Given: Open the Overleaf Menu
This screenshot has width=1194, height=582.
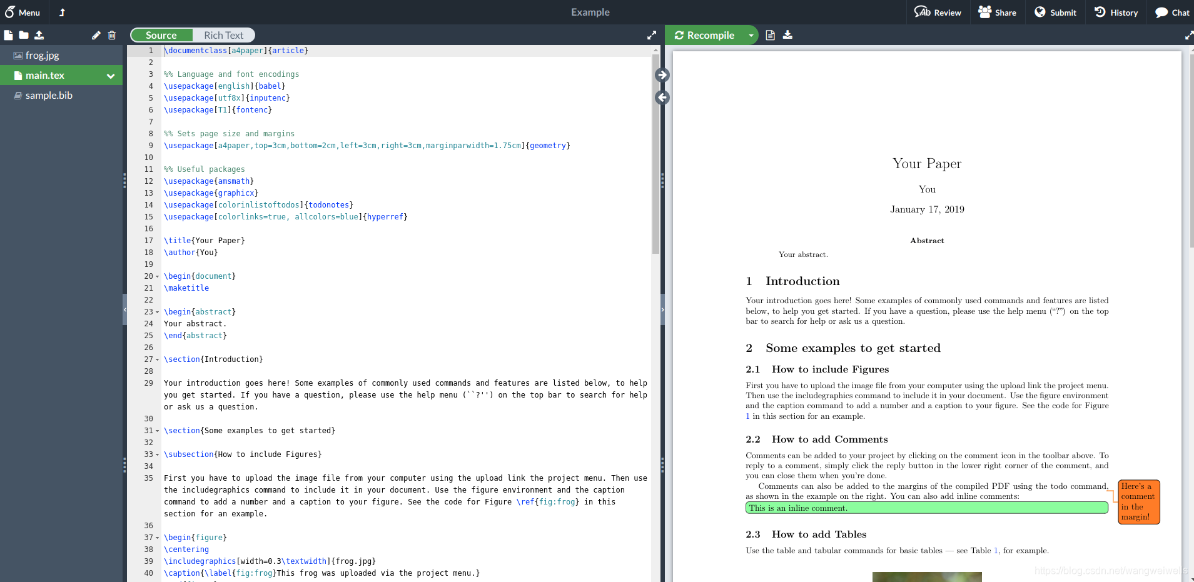Looking at the screenshot, I should 23,12.
